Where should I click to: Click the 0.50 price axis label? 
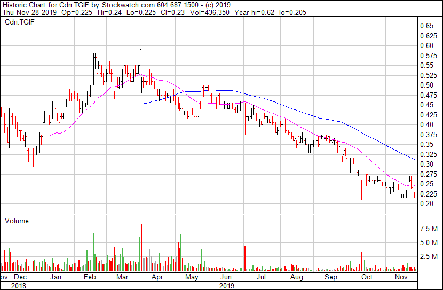[426, 85]
